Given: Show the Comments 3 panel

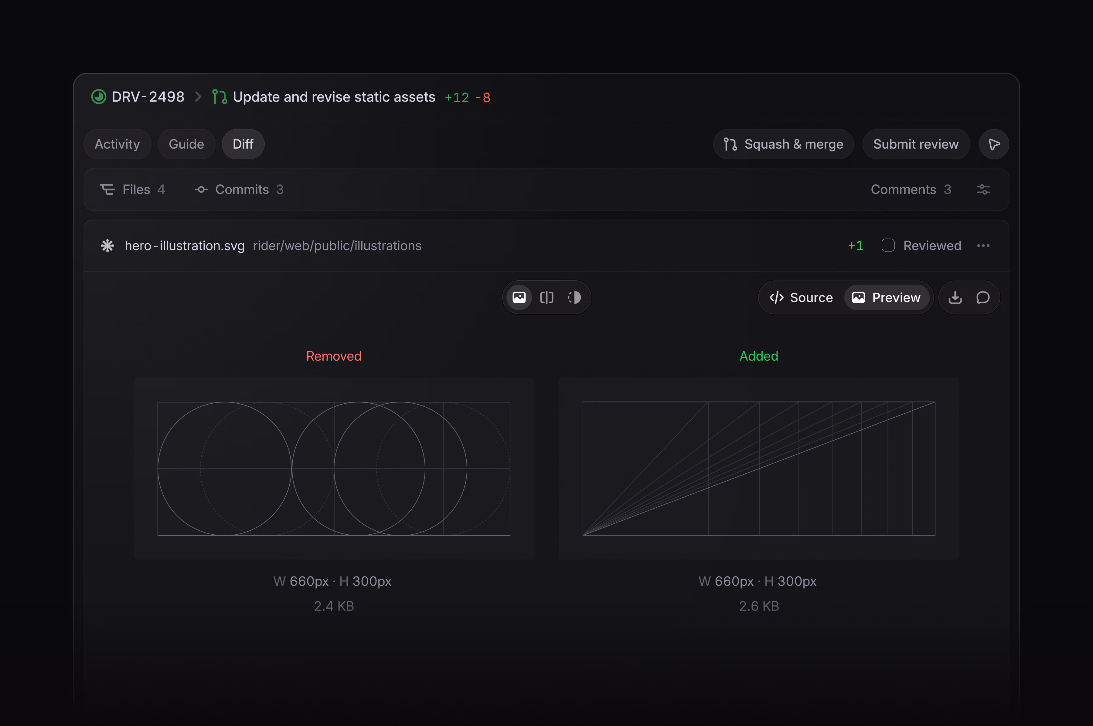Looking at the screenshot, I should (x=911, y=189).
